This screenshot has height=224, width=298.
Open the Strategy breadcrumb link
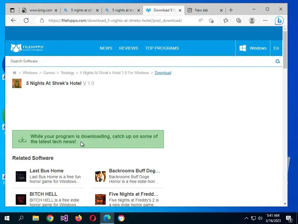[x=68, y=73]
